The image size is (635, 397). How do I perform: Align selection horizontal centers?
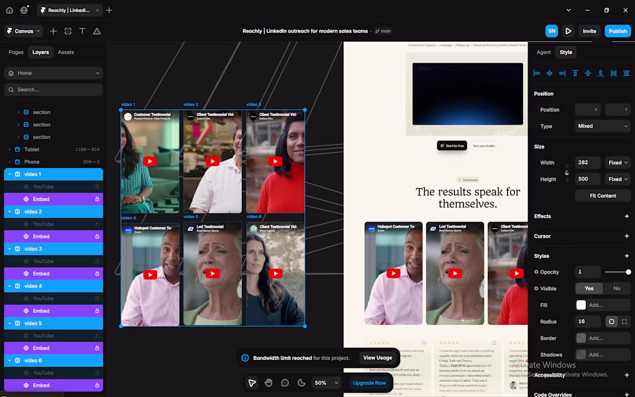[x=550, y=73]
